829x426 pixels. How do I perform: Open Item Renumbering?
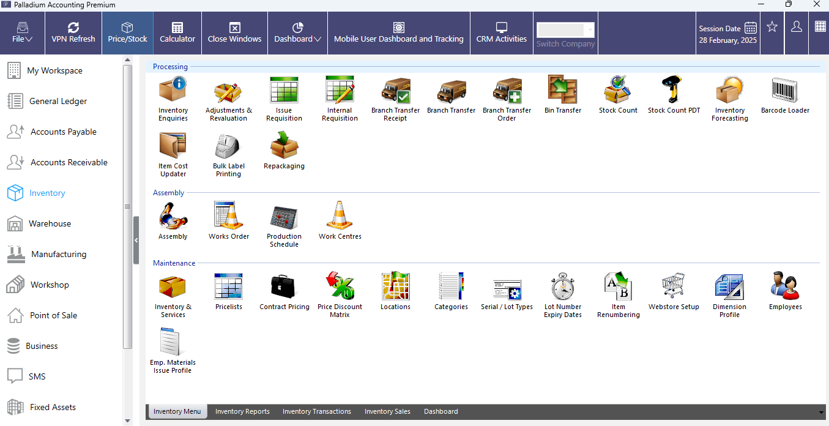click(x=618, y=295)
